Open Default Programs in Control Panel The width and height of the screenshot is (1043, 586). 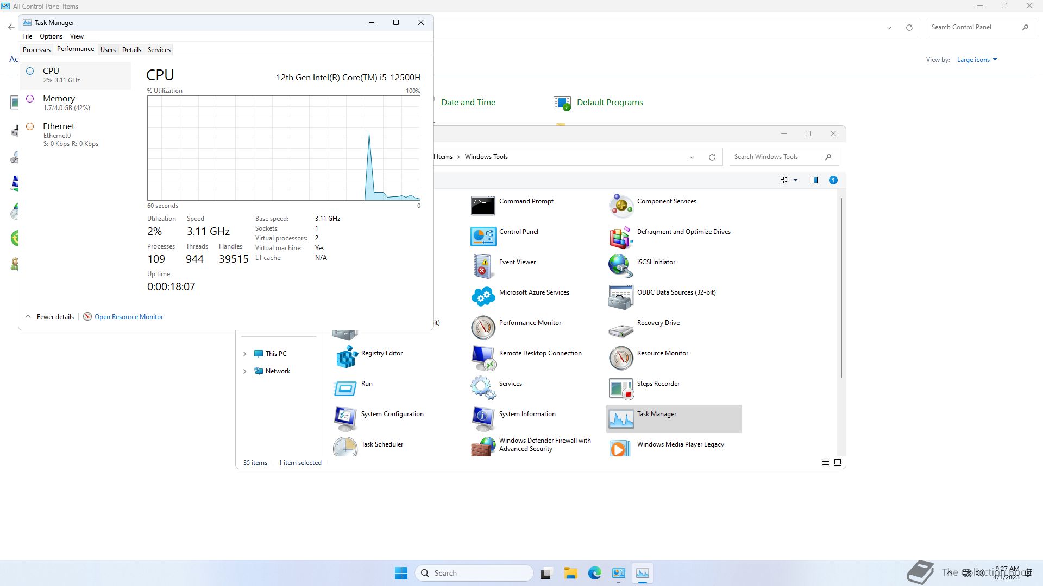[x=598, y=103]
